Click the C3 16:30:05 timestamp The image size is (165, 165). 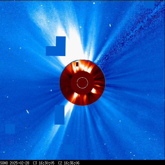click(44, 163)
